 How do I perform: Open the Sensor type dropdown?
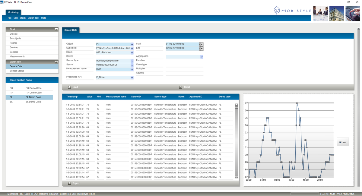(x=132, y=61)
